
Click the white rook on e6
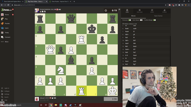coord(81,39)
